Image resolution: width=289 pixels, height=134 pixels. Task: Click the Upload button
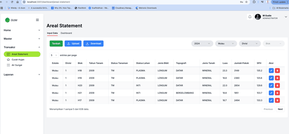click(73, 43)
